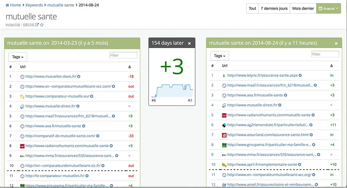
Task: Click the Filter field in left panel
Action: [123, 55]
